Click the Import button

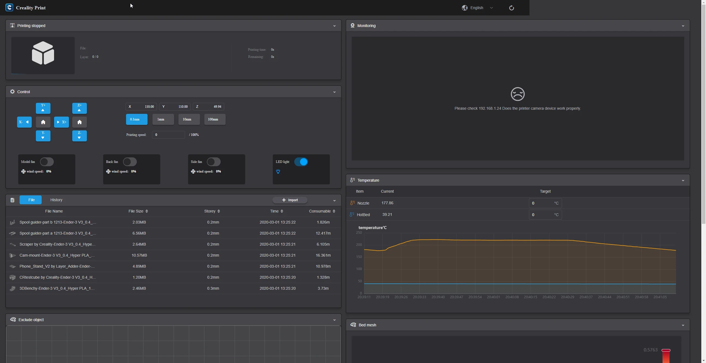point(290,200)
